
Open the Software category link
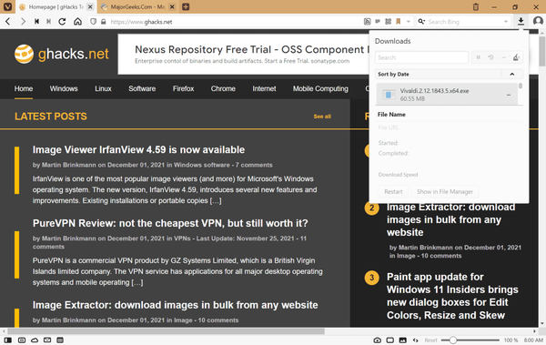pos(142,88)
